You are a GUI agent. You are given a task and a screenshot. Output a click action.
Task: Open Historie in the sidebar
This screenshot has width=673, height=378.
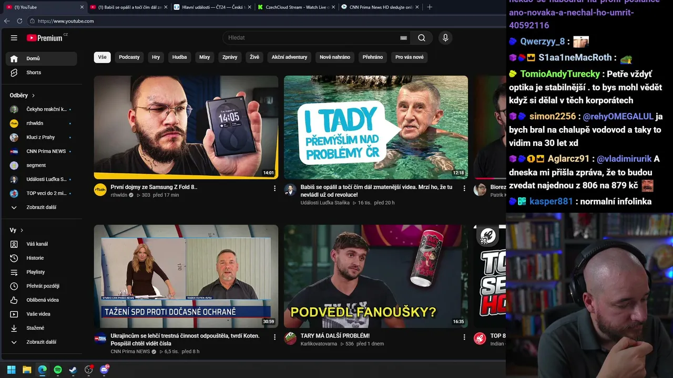coord(41,258)
